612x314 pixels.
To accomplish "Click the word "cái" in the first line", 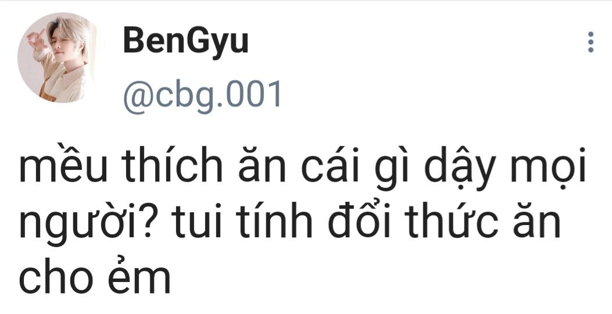I will [x=330, y=165].
